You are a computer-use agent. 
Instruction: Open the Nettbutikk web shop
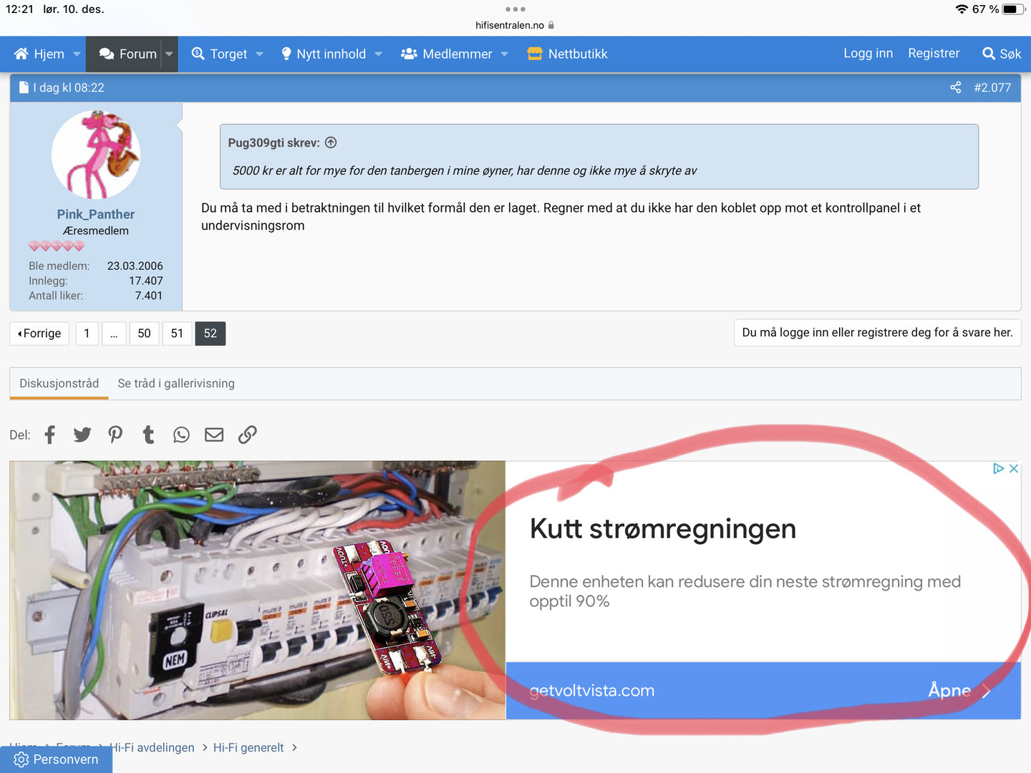pos(567,54)
